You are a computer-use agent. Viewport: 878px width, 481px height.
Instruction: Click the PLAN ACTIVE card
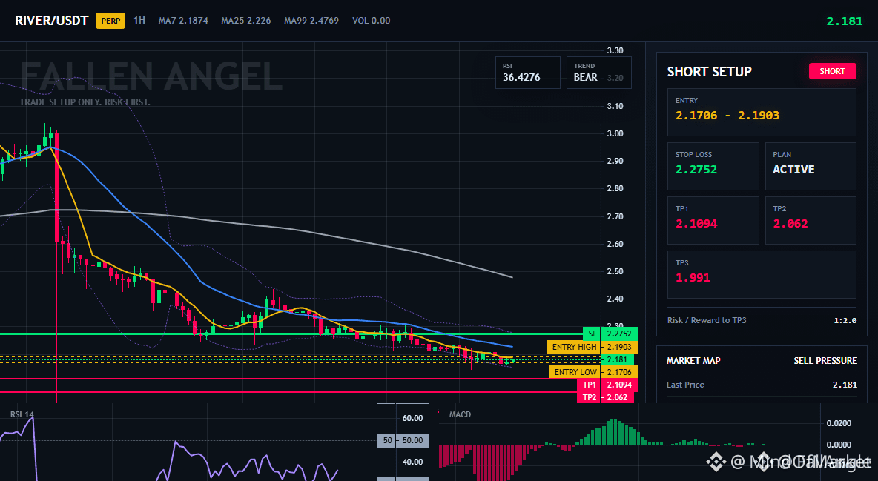[811, 166]
